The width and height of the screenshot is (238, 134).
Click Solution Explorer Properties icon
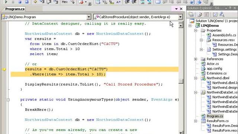pyautogui.click(x=191, y=15)
